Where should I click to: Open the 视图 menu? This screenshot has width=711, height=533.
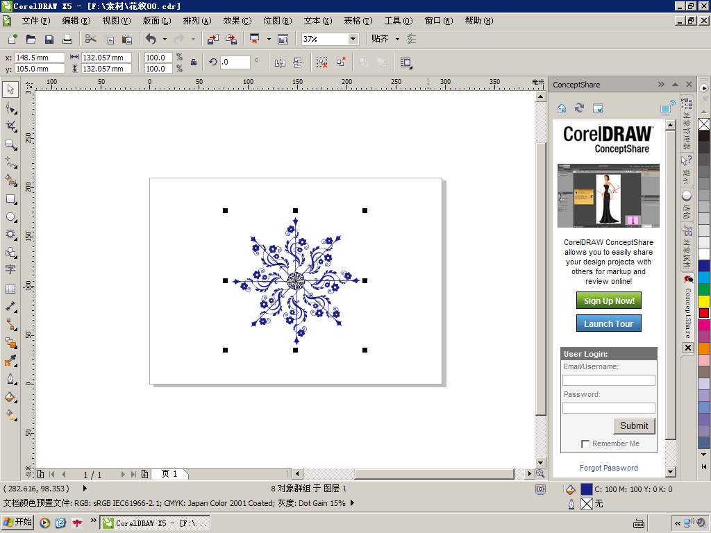[116, 21]
